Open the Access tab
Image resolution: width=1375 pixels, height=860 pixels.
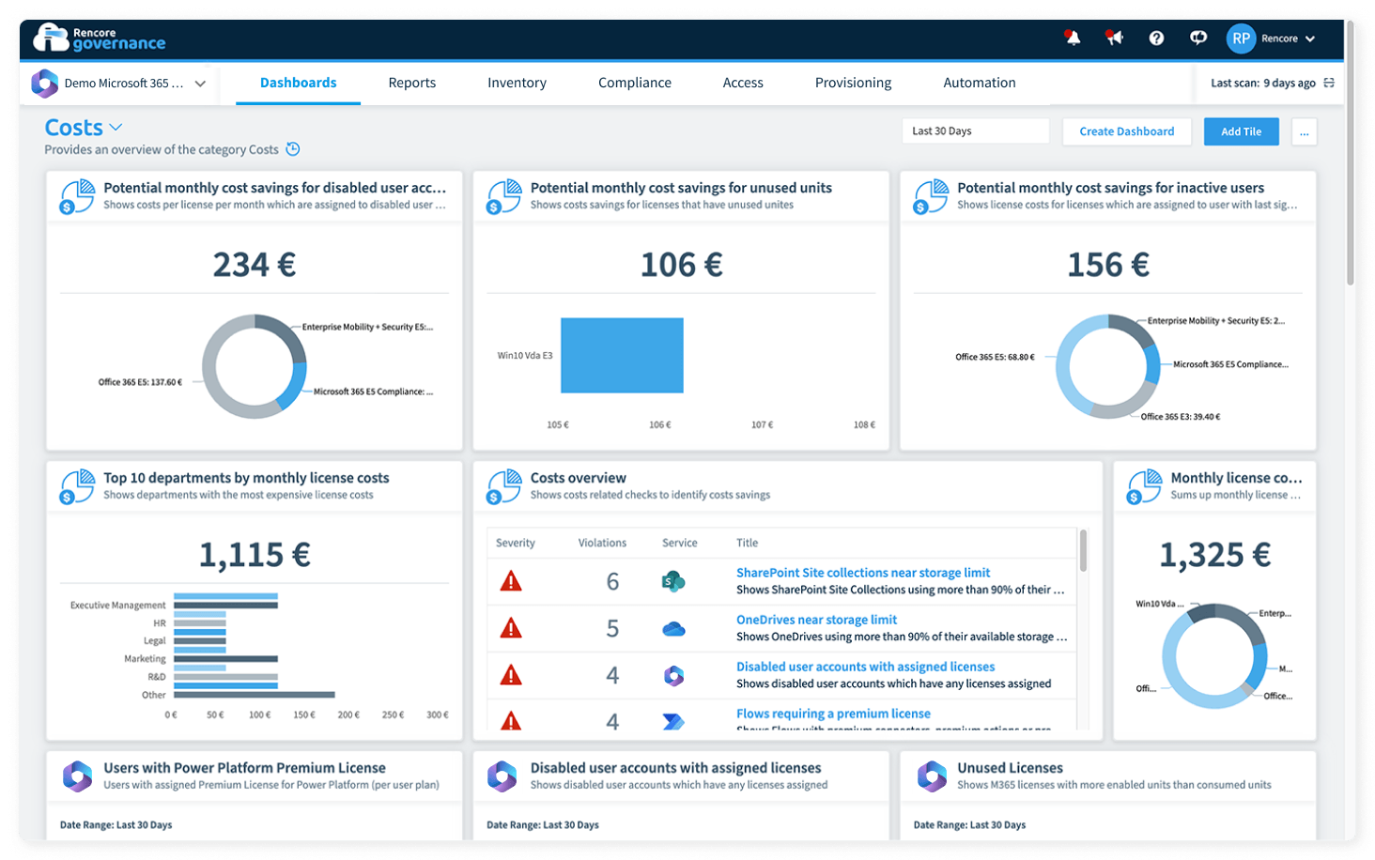pos(743,83)
